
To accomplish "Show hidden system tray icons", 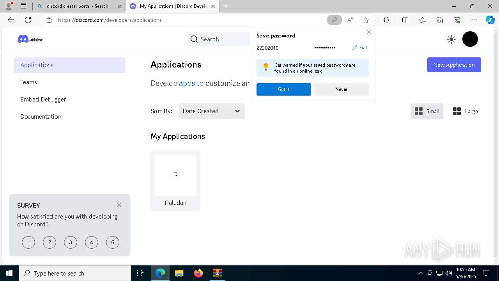I will (x=420, y=273).
